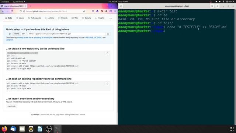Open new terminal tab button
Image resolution: width=236 pixels, height=133 pixels.
click(x=121, y=6)
